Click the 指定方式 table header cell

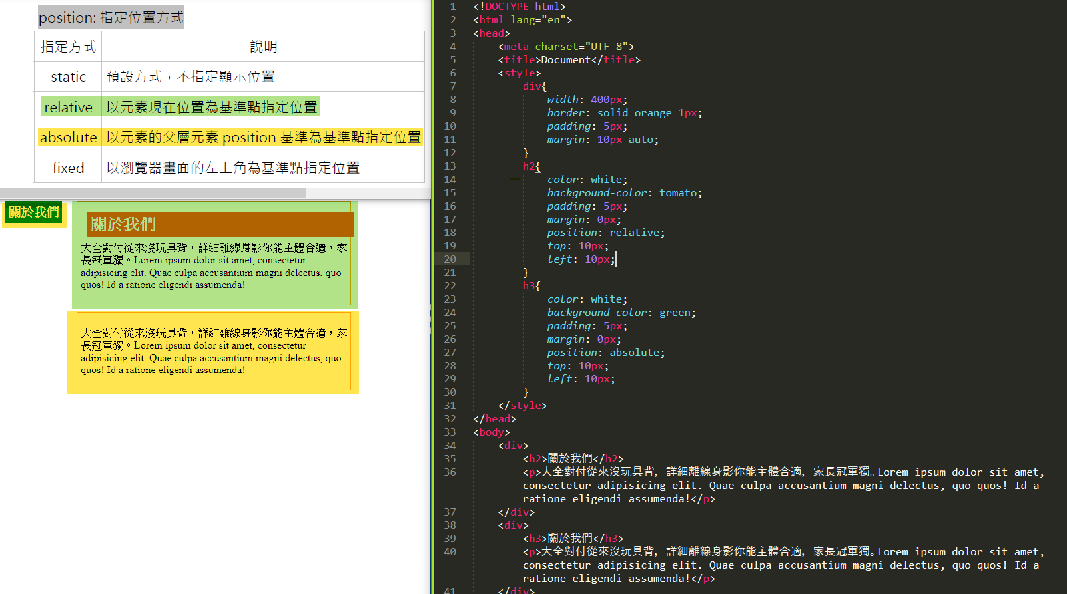68,47
